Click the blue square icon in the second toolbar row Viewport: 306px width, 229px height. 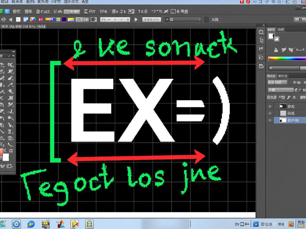[x=7, y=11]
